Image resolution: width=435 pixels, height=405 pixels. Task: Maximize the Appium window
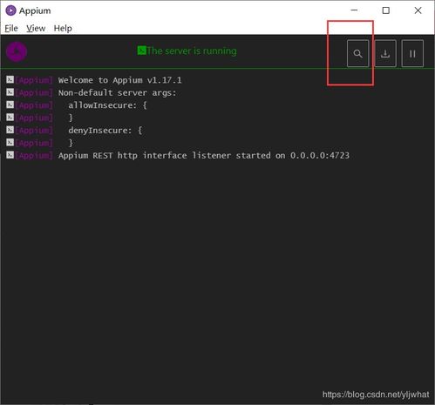[386, 10]
